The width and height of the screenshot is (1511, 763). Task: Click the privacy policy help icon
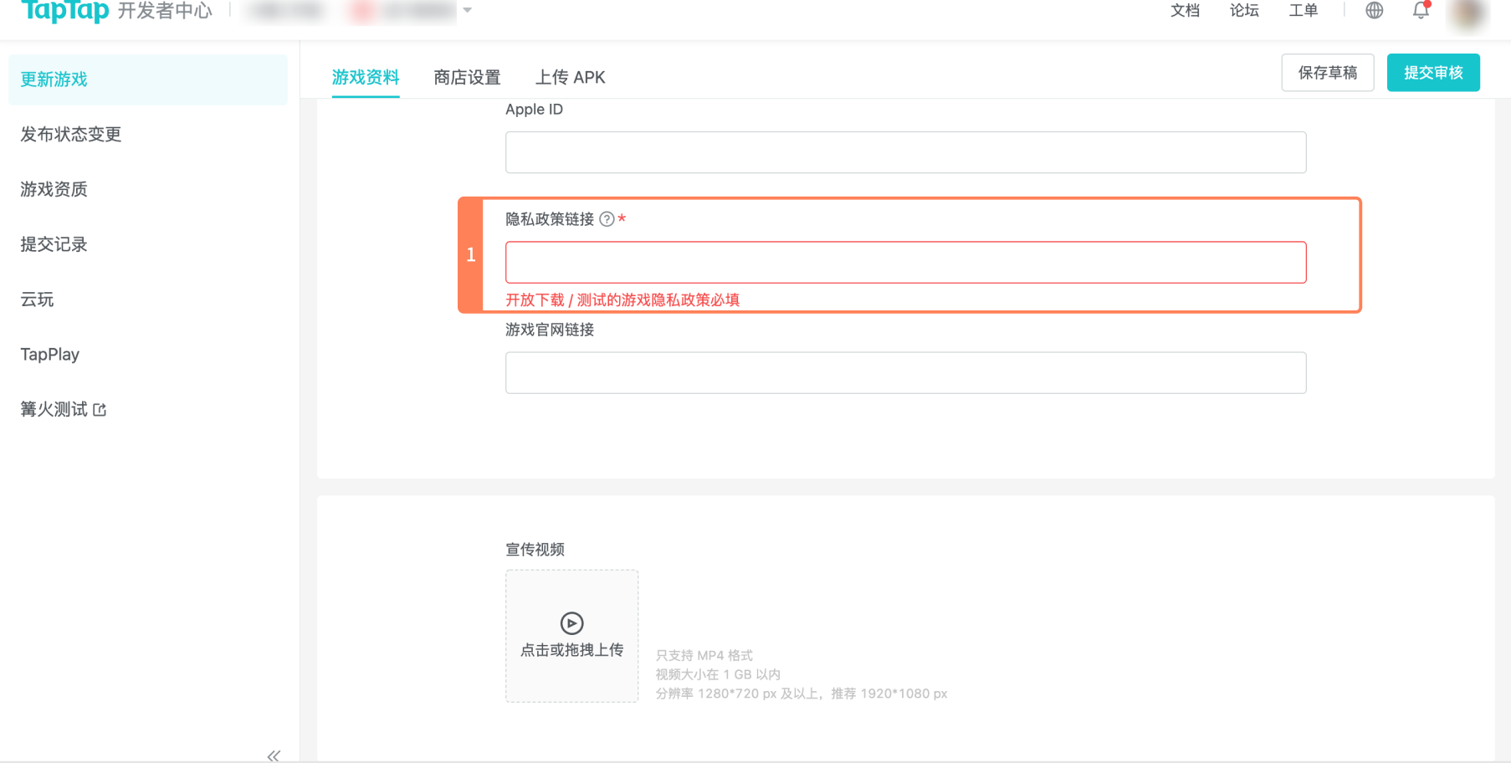(607, 219)
